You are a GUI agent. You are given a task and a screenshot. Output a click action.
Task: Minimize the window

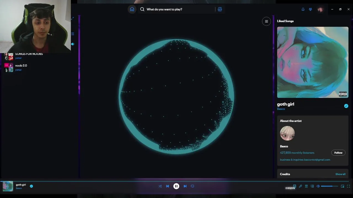click(x=332, y=9)
